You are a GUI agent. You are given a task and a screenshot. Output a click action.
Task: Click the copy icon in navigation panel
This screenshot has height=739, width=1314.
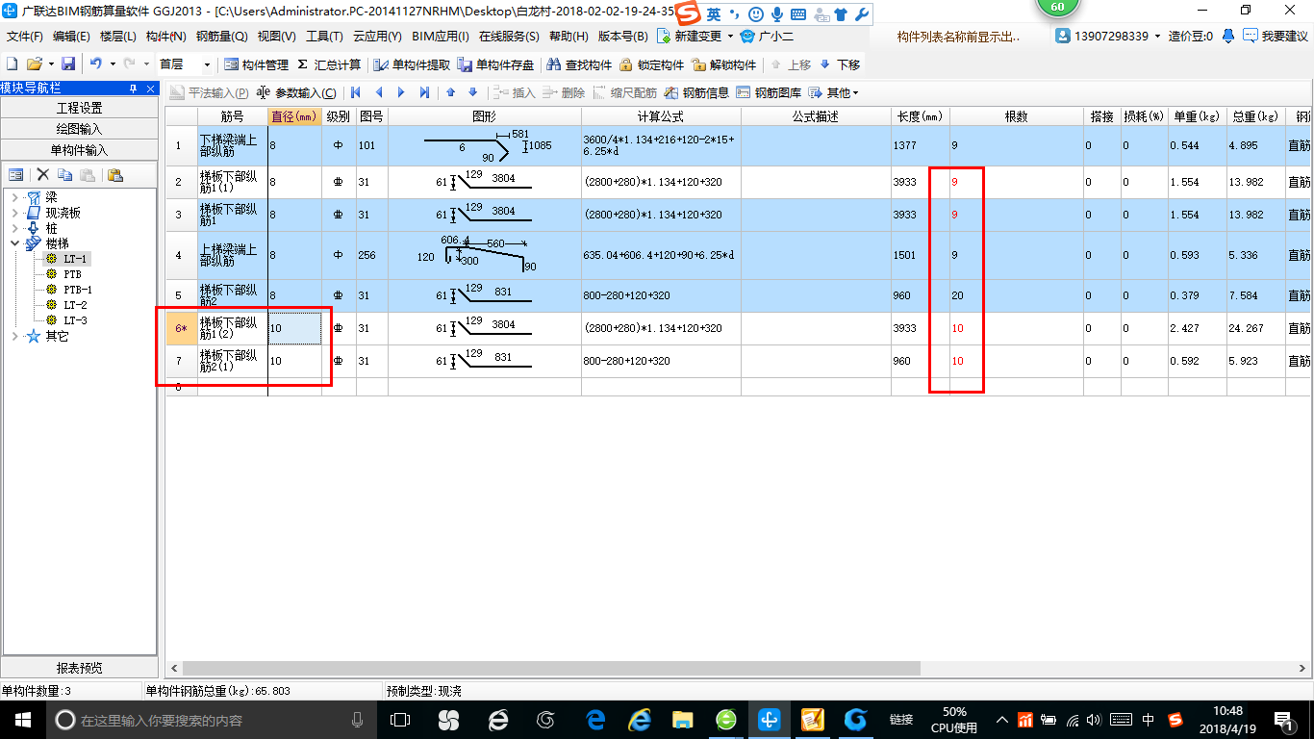click(x=64, y=175)
